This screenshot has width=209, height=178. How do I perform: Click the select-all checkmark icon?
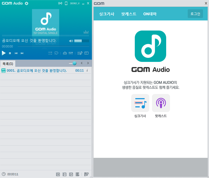click(71, 174)
